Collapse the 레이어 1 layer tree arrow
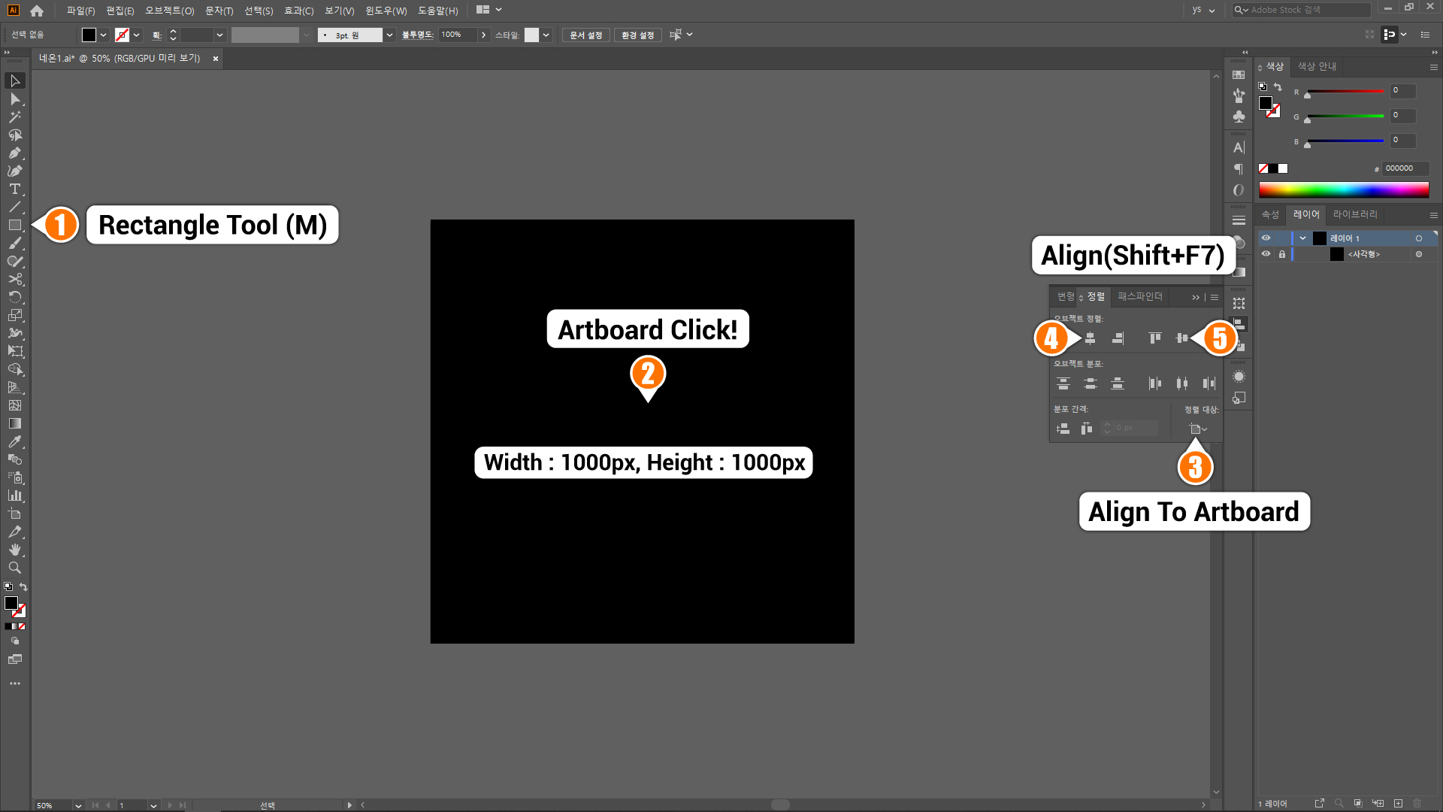 tap(1302, 238)
